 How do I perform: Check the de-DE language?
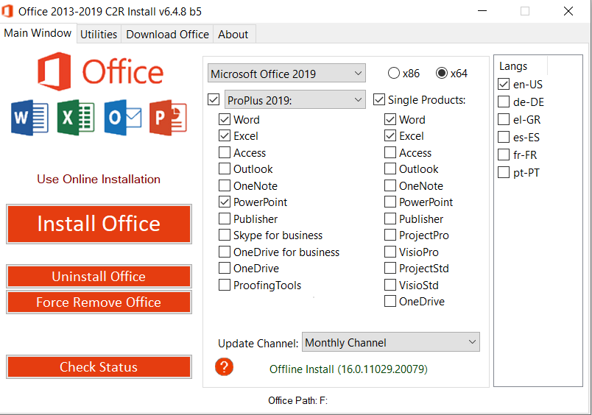click(504, 102)
